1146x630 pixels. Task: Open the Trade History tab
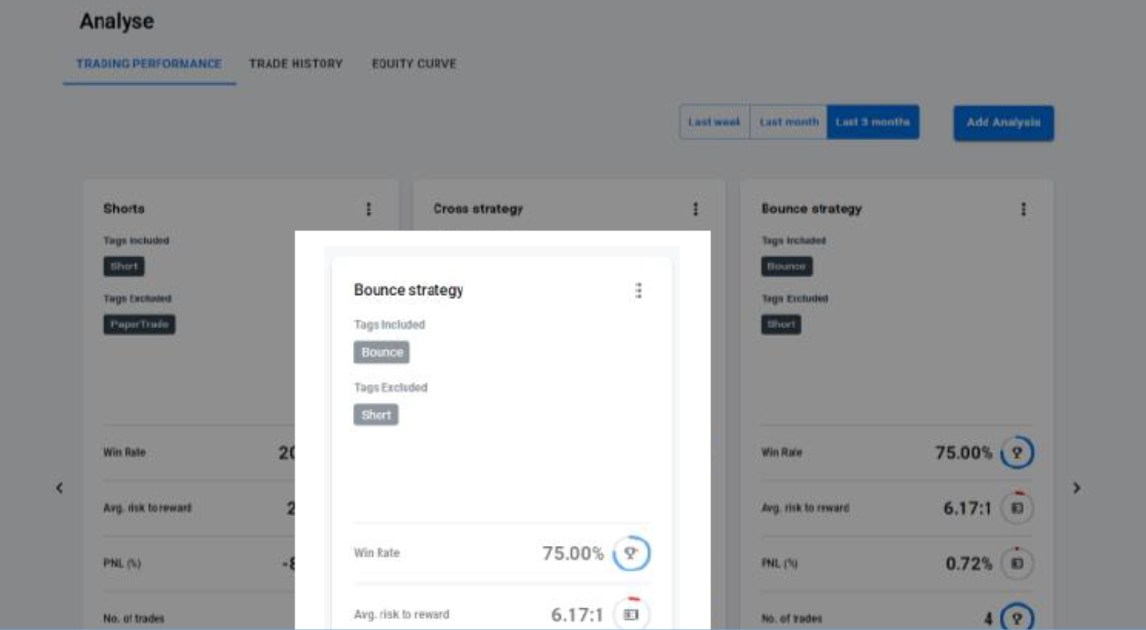coord(296,64)
